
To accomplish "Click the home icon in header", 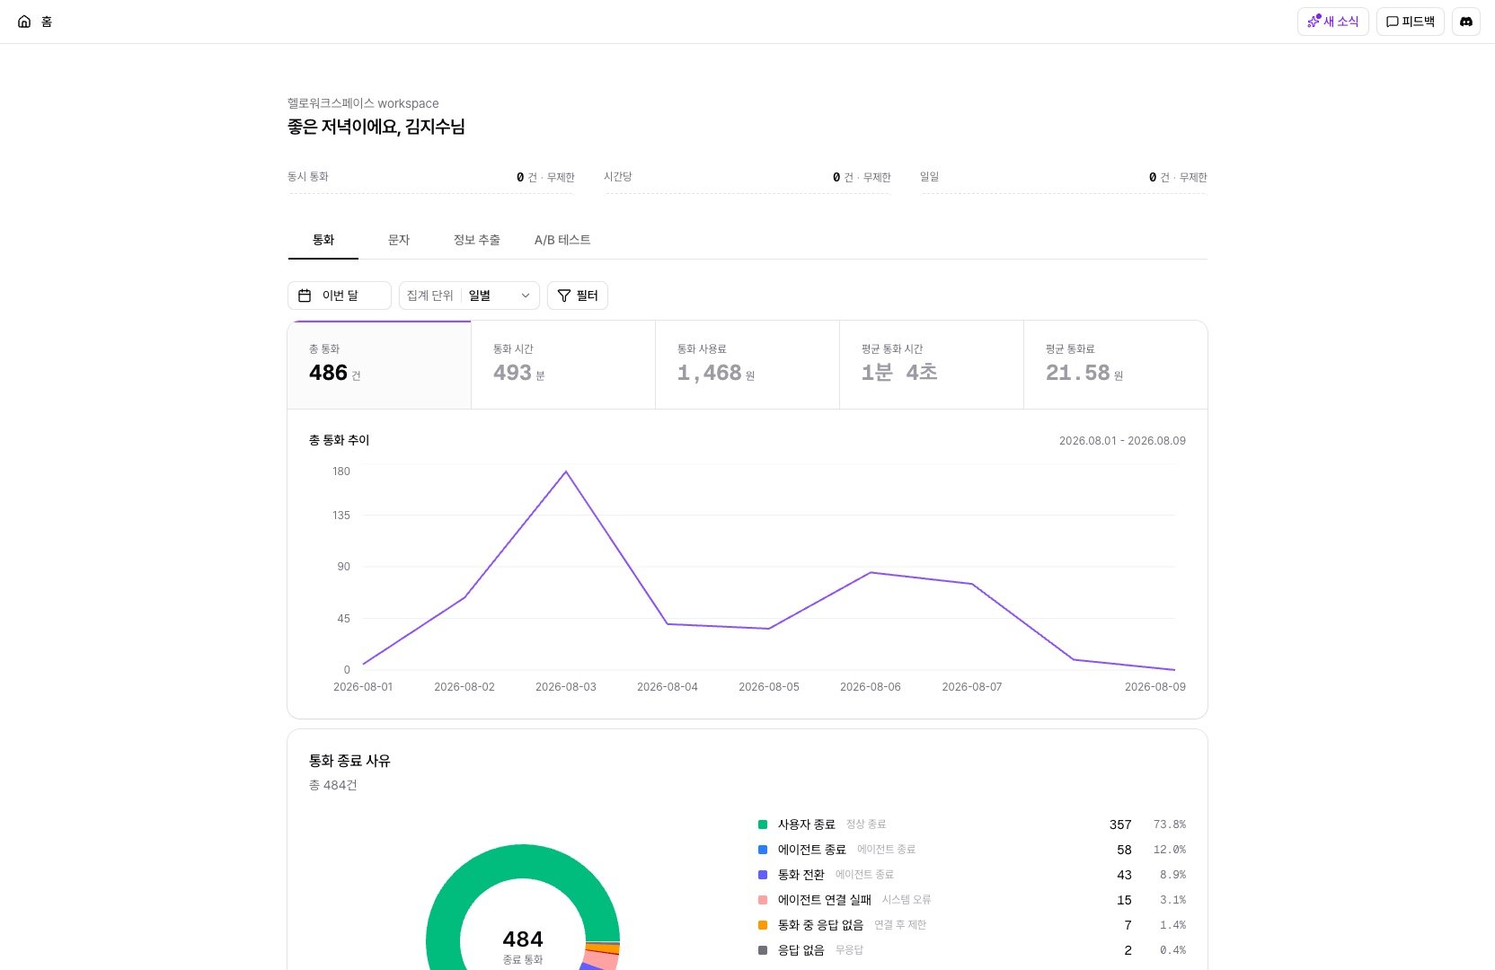I will tap(24, 22).
